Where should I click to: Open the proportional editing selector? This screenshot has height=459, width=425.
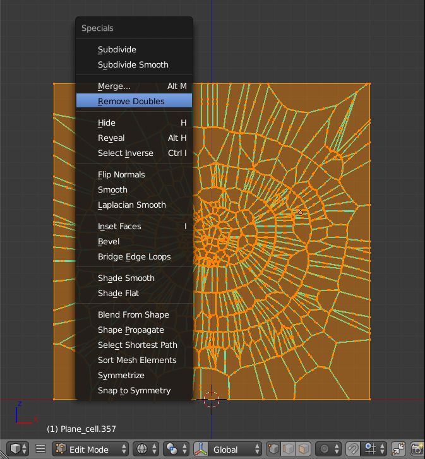point(328,448)
